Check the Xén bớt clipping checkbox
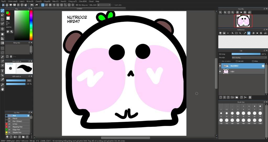The height and width of the screenshot is (142, 268). [x=237, y=61]
